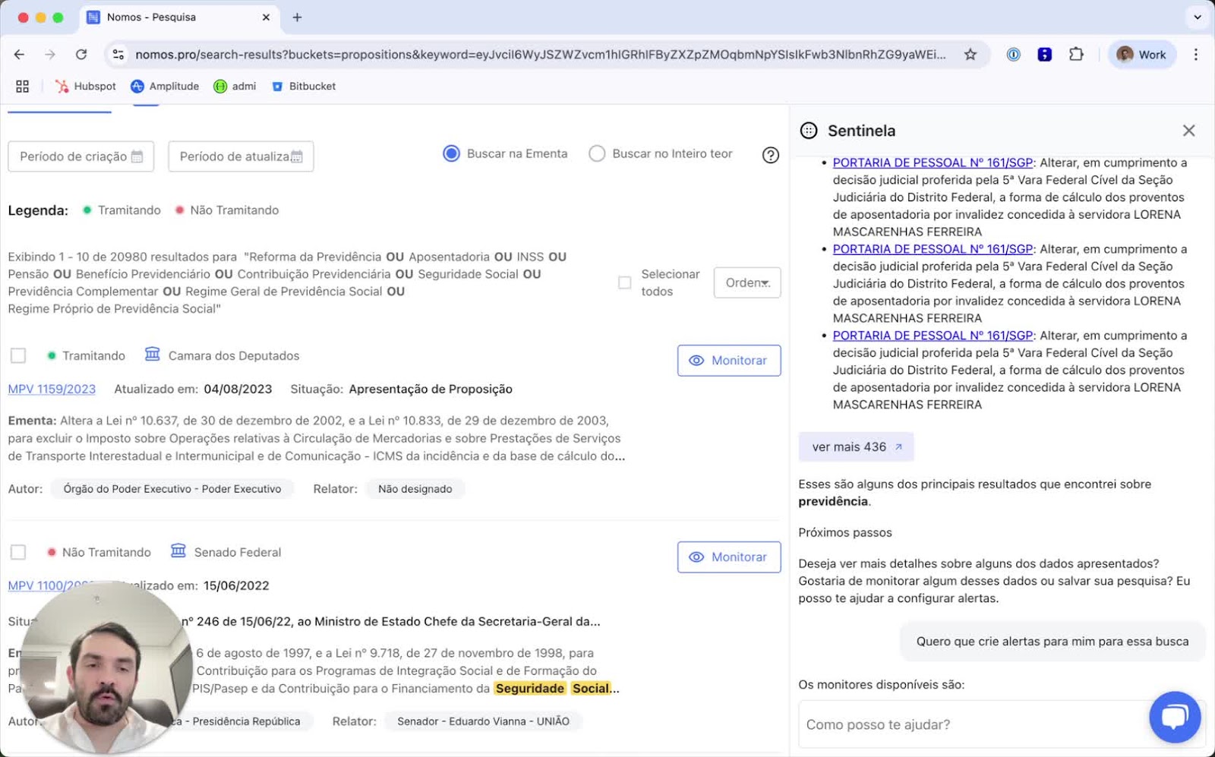Click the Presidência República author tag
The height and width of the screenshot is (757, 1215).
(x=246, y=721)
